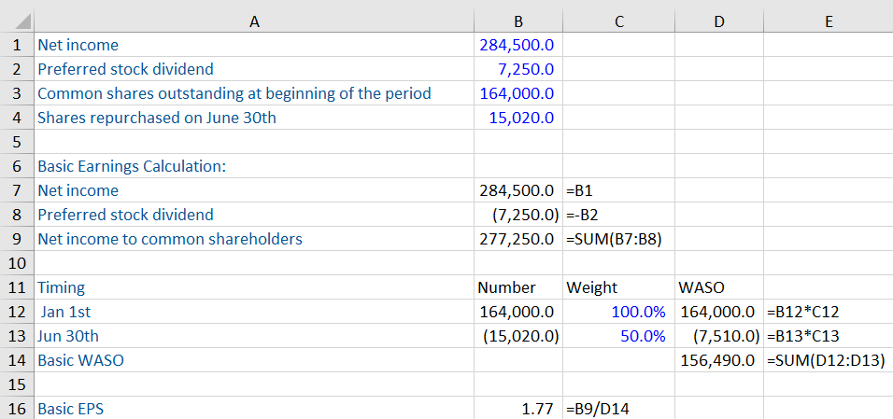Select column D header
893x419 pixels.
click(718, 17)
